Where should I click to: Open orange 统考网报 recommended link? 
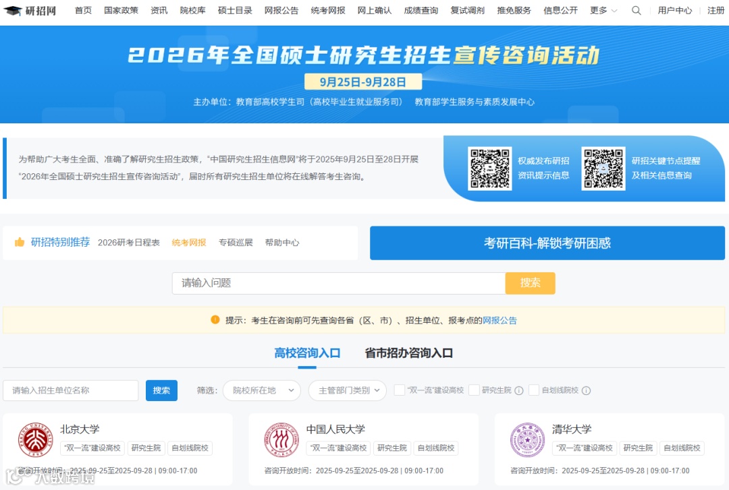[x=189, y=243]
